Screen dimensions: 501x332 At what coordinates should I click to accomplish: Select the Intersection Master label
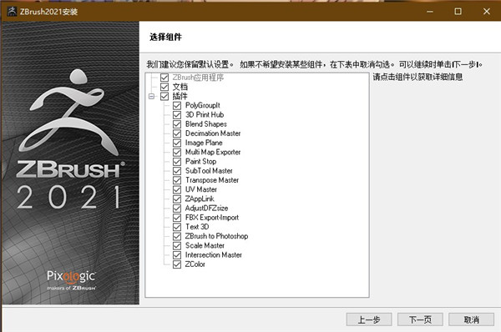point(214,255)
